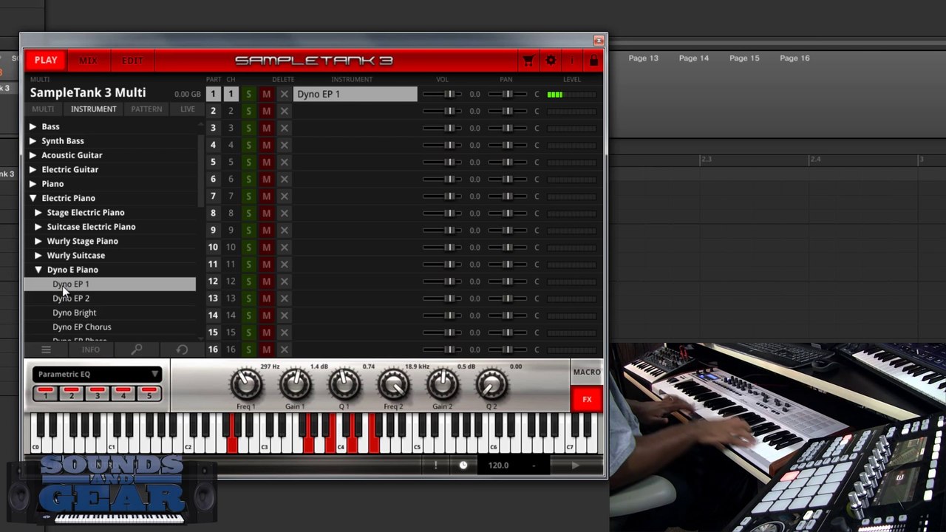This screenshot has width=946, height=532.
Task: Solo part 9
Action: 248,231
